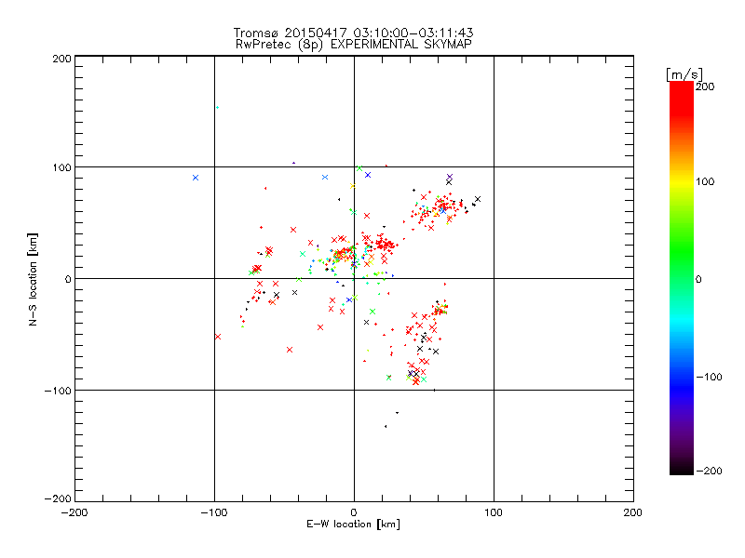Select the N-S axis tick label "-200"
This screenshot has width=745, height=558.
58,498
